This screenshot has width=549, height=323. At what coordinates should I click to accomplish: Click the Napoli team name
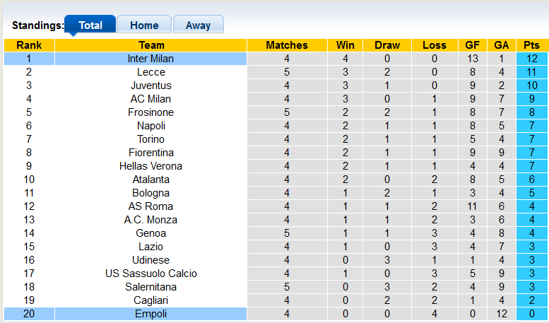(x=150, y=126)
